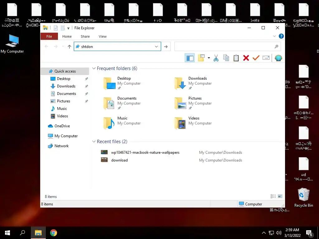Click the shell icon in toolbar
Viewport: 319px width, 239px height.
(278, 58)
